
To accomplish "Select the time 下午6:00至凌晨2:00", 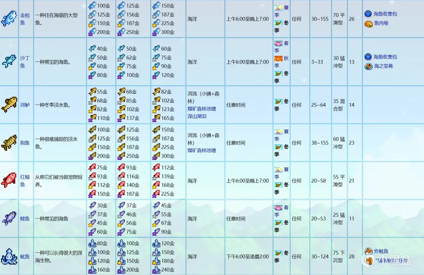I will 248,256.
